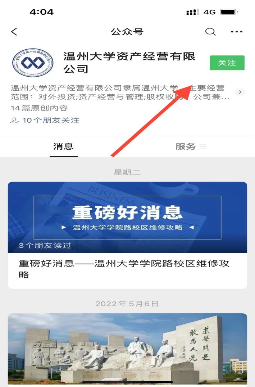Open the three-dot more menu
This screenshot has height=387, width=255.
237,32
